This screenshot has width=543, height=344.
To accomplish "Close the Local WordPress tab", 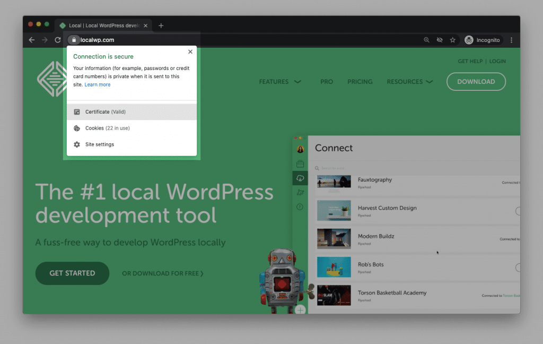I will [145, 25].
